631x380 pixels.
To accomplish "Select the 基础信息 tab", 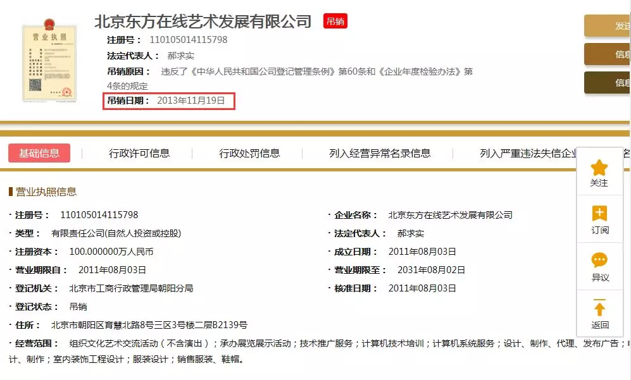I will pyautogui.click(x=39, y=153).
